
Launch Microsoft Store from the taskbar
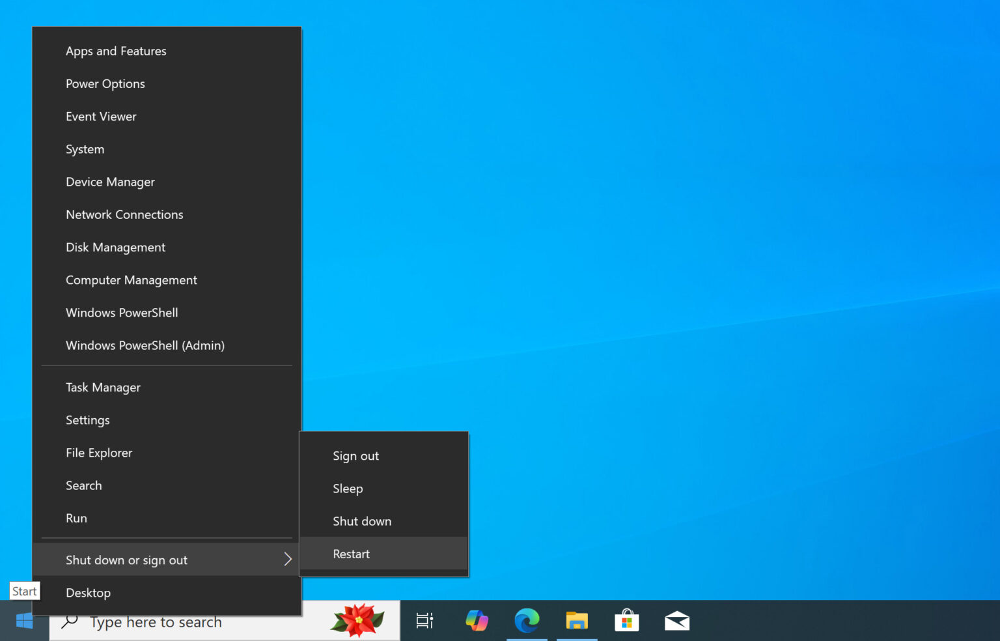point(627,621)
